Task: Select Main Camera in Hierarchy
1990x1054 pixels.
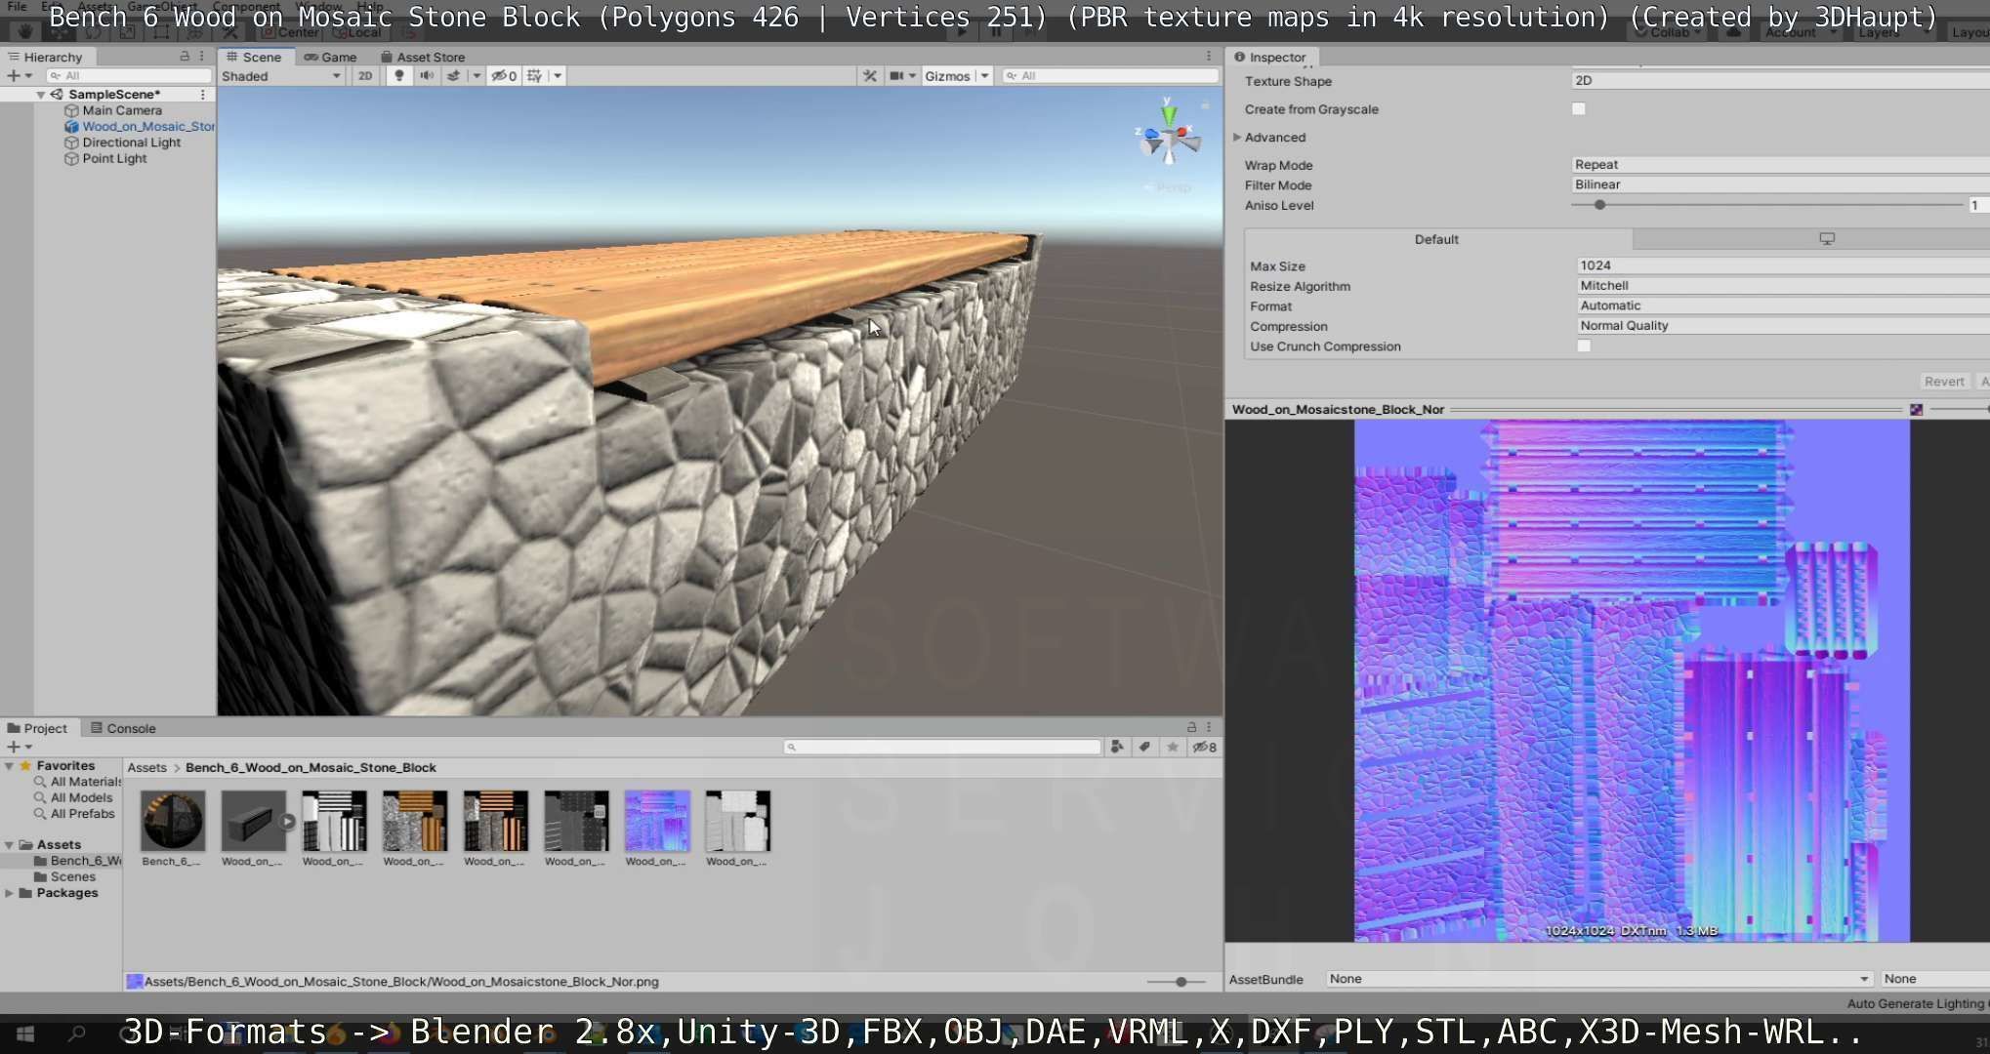Action: pyautogui.click(x=122, y=110)
